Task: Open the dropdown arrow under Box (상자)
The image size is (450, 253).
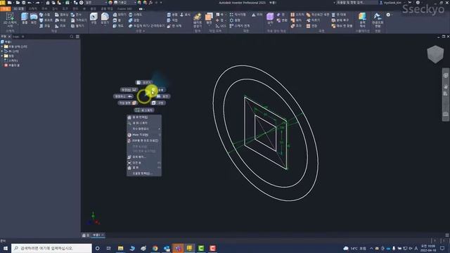Action: pos(270,25)
